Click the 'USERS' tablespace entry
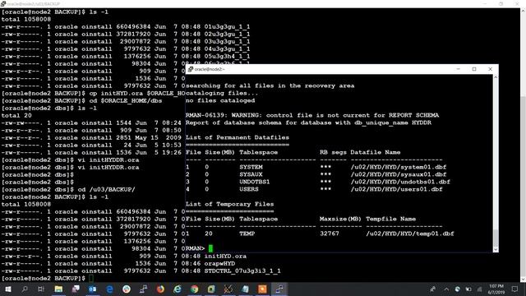 [x=249, y=189]
